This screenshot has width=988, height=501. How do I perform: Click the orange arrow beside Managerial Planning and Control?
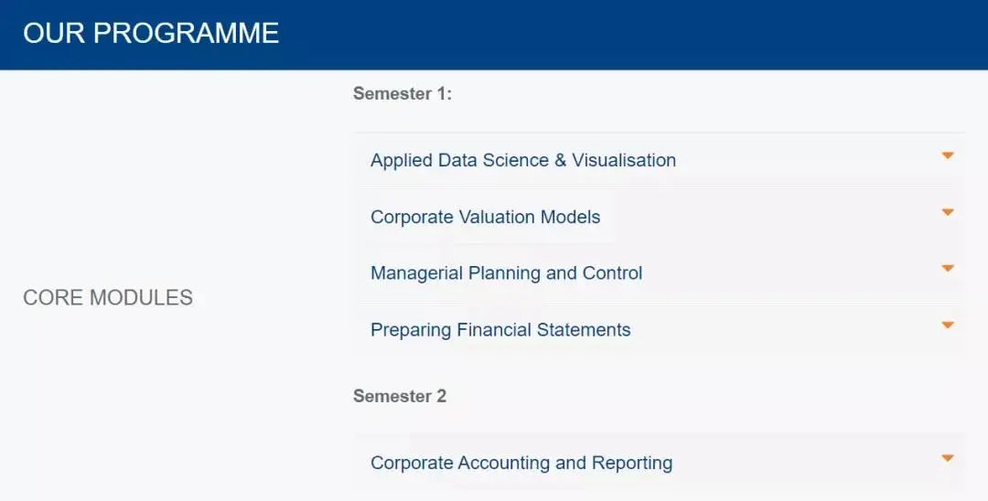[948, 269]
